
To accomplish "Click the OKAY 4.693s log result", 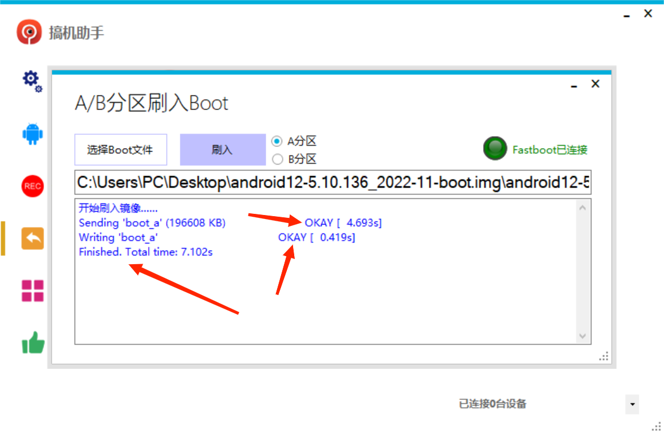I will coord(343,223).
